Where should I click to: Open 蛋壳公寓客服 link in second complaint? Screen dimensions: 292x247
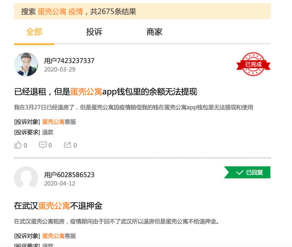(59, 236)
